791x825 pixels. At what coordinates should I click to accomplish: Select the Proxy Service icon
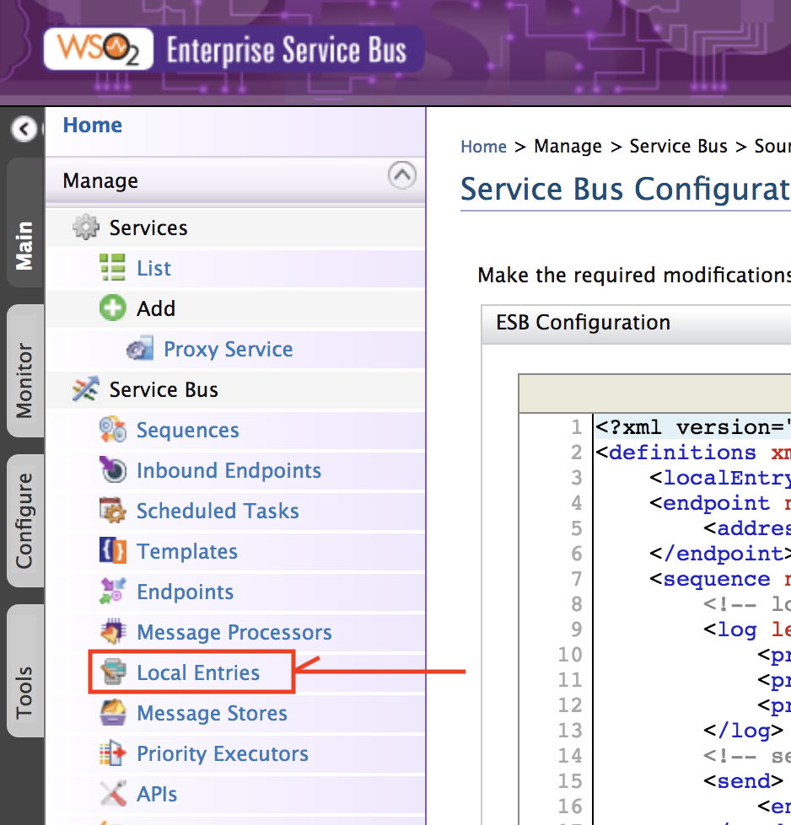[139, 349]
